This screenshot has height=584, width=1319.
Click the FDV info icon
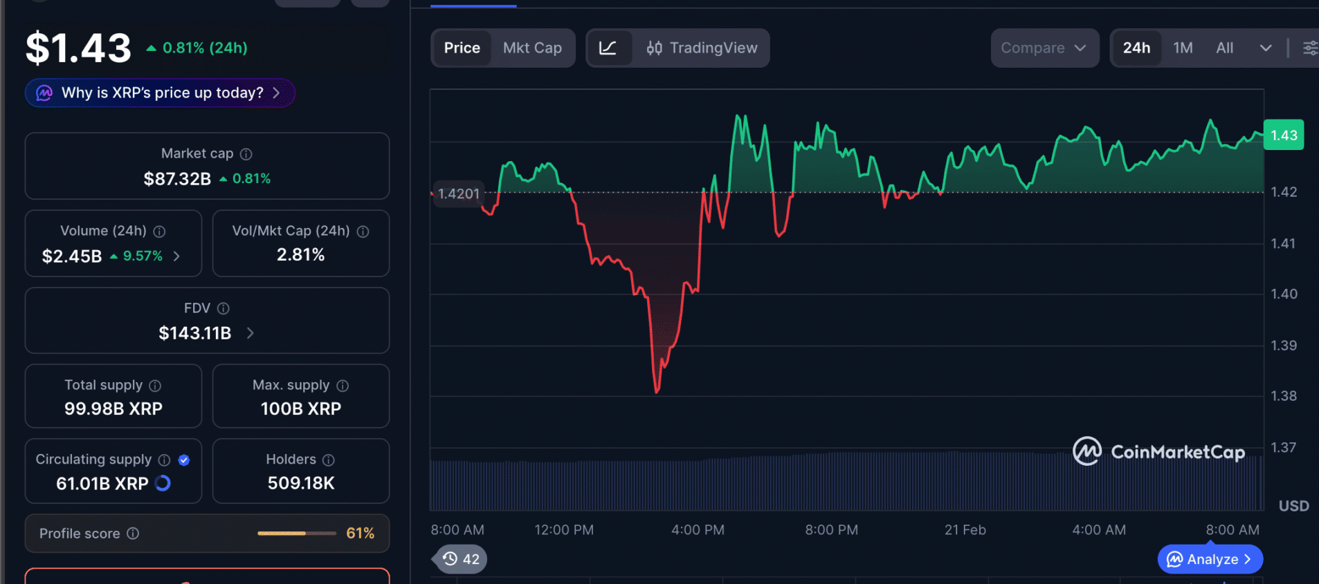click(223, 308)
